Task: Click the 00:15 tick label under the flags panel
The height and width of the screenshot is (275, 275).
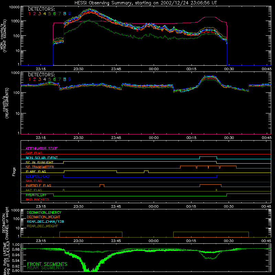Action: point(191,207)
